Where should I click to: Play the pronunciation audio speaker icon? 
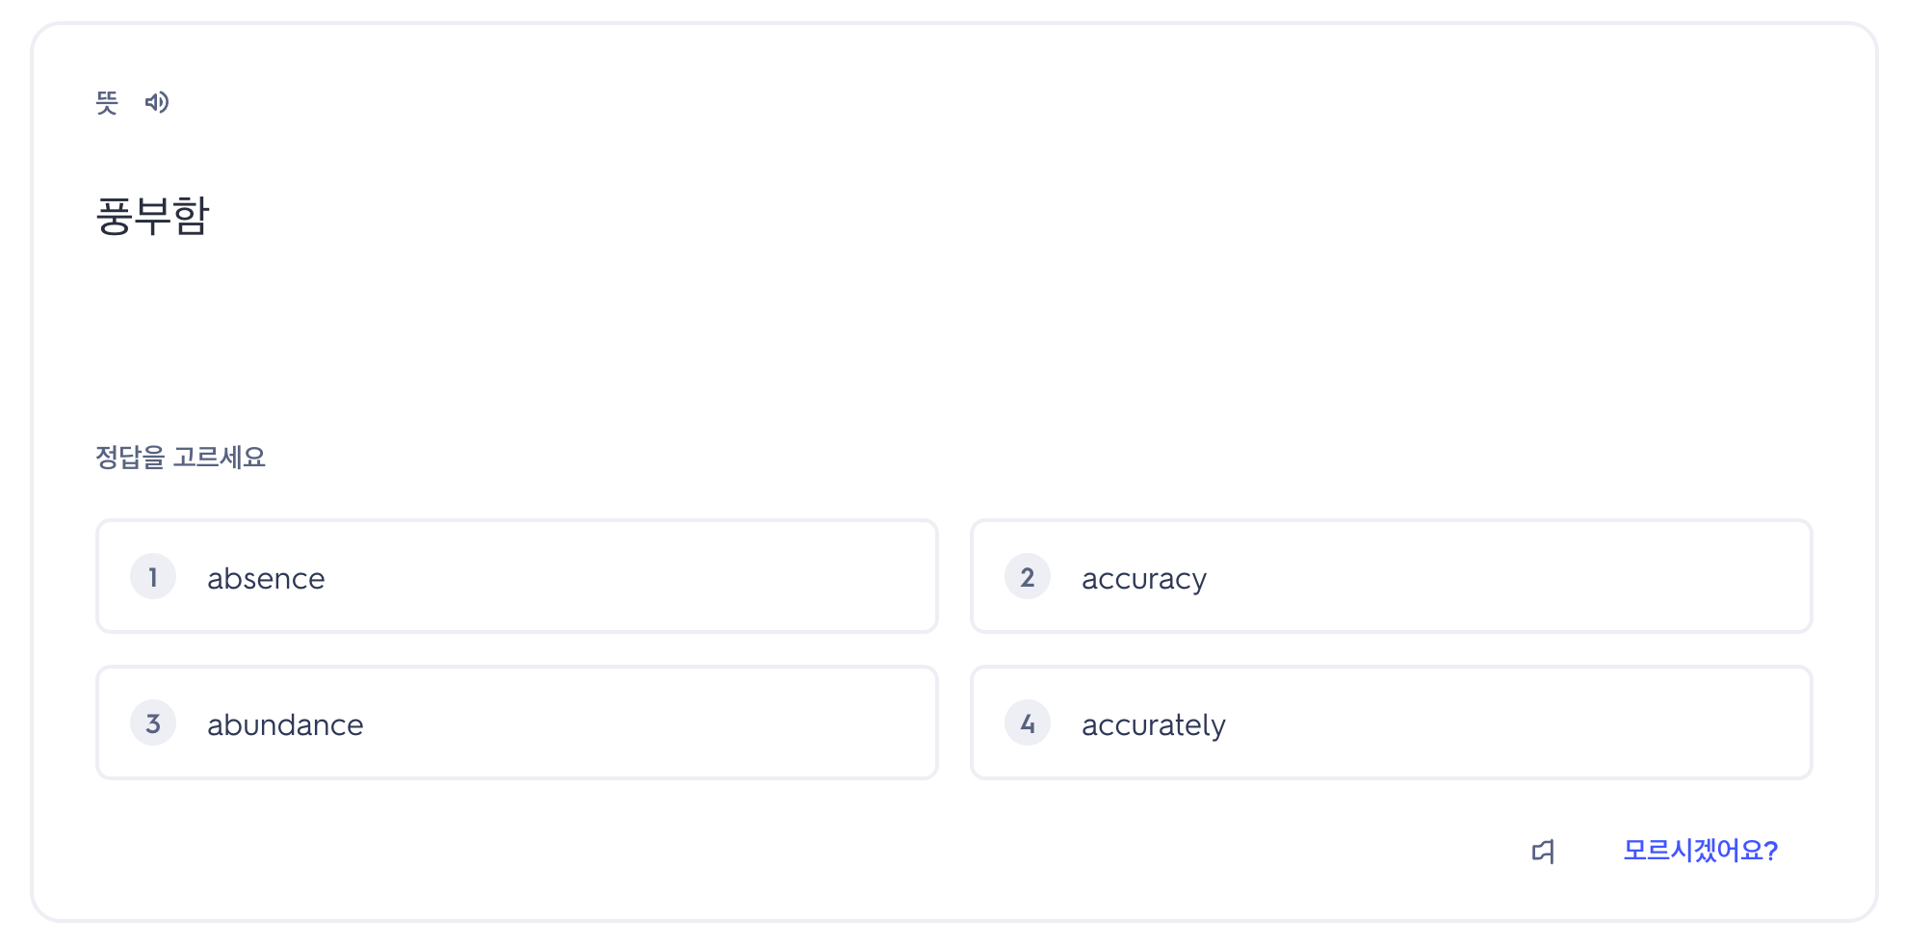[x=157, y=102]
